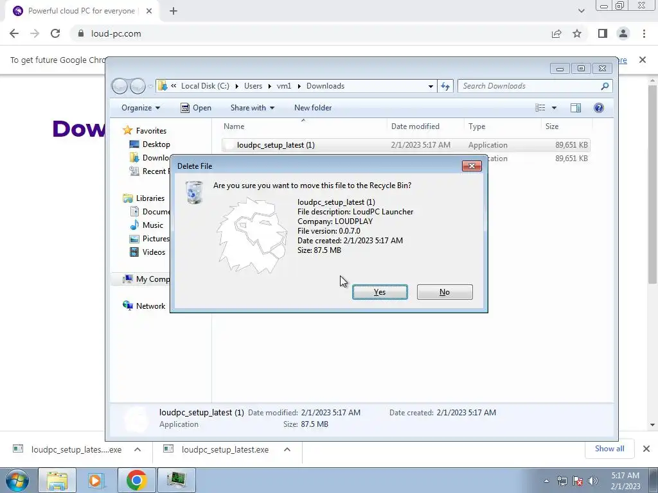This screenshot has height=493, width=658.
Task: Open the Windows Start menu
Action: 17,480
